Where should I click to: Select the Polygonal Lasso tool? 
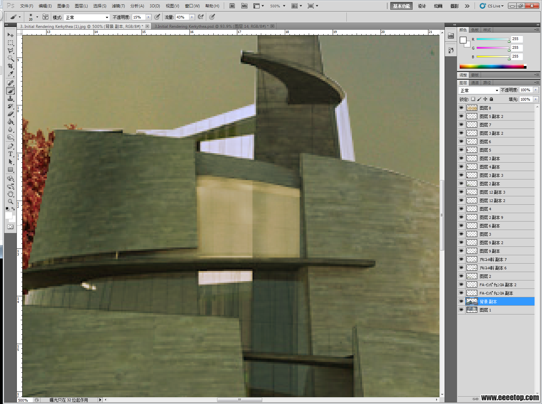point(10,50)
